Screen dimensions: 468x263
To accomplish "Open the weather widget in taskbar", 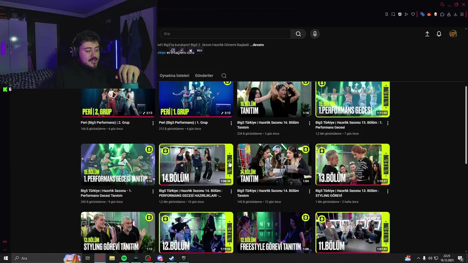I will (408, 258).
